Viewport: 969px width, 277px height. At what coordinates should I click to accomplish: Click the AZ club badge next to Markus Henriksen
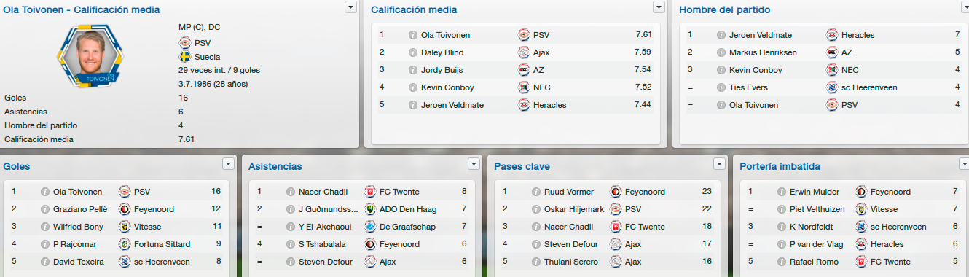tap(832, 52)
